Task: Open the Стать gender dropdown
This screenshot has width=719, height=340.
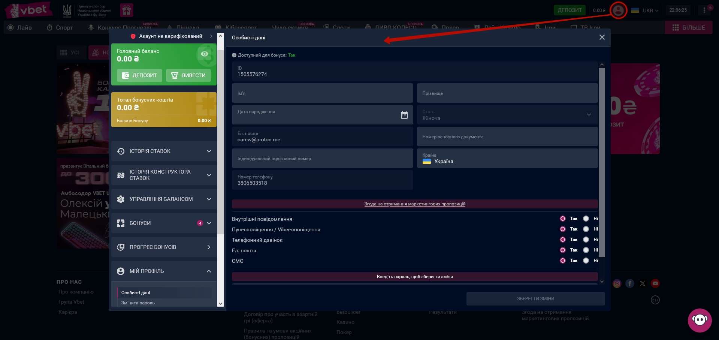Action: click(x=507, y=115)
